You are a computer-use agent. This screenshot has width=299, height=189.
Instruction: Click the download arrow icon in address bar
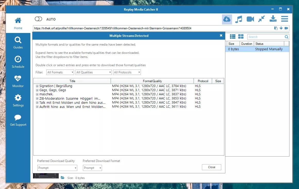[x=281, y=28]
